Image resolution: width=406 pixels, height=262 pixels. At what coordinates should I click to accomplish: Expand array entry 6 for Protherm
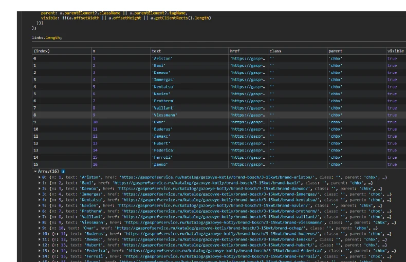point(40,211)
